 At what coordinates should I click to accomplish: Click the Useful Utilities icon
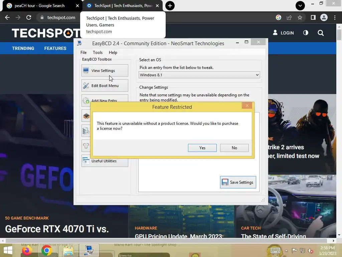click(86, 161)
